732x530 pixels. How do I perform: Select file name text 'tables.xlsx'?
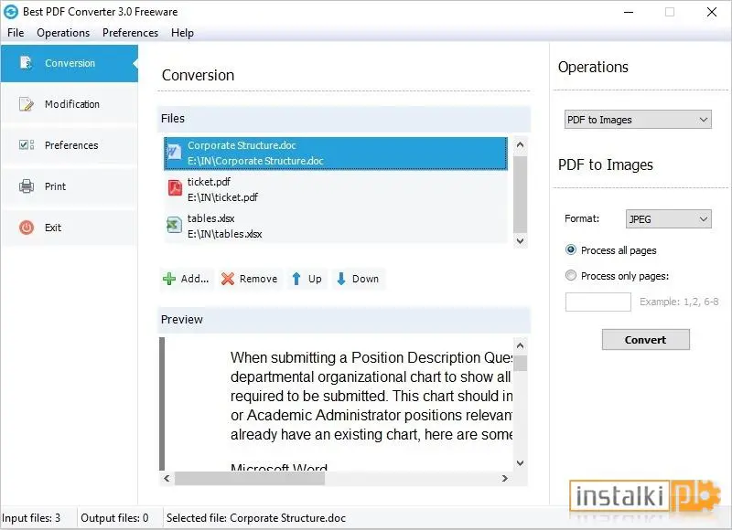[210, 217]
